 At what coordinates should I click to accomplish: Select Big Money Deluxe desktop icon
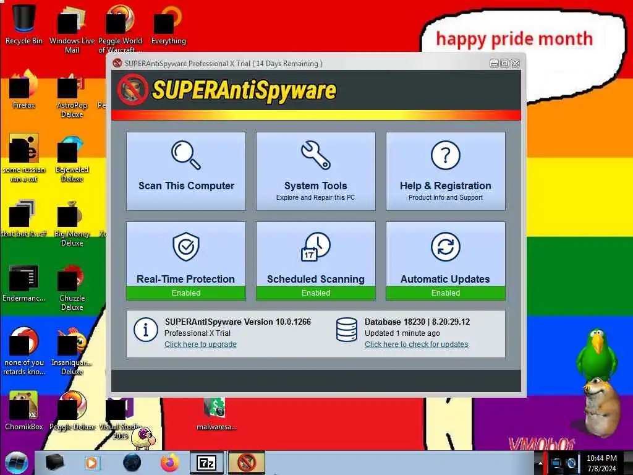tap(72, 223)
